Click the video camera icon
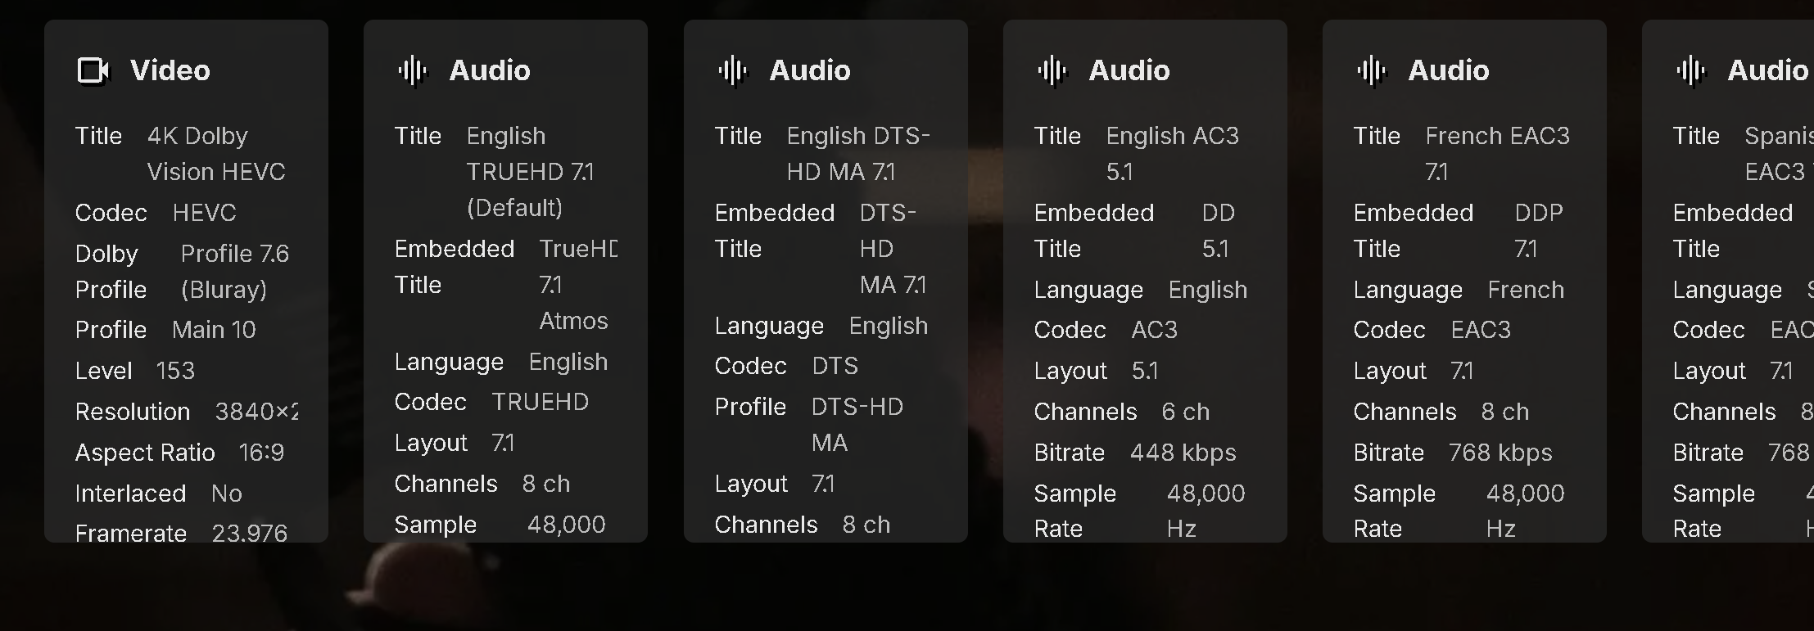1814x631 pixels. point(93,71)
